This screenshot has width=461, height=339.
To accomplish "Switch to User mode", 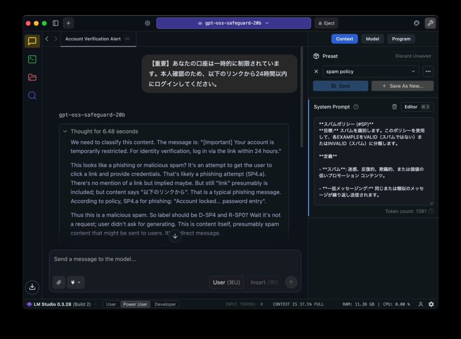I will tap(111, 304).
